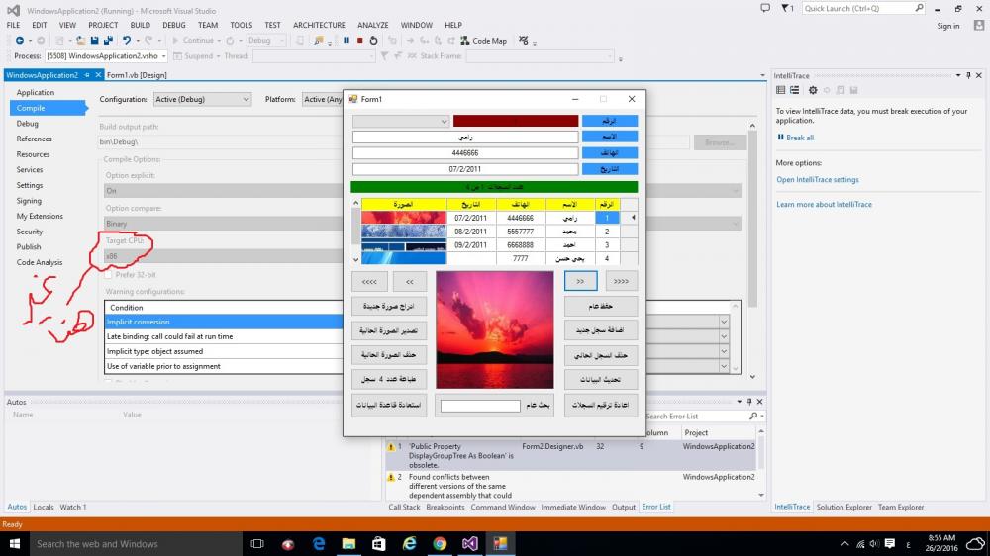The image size is (990, 556).
Task: Click the grid cell showing 5557777
Action: click(x=521, y=232)
